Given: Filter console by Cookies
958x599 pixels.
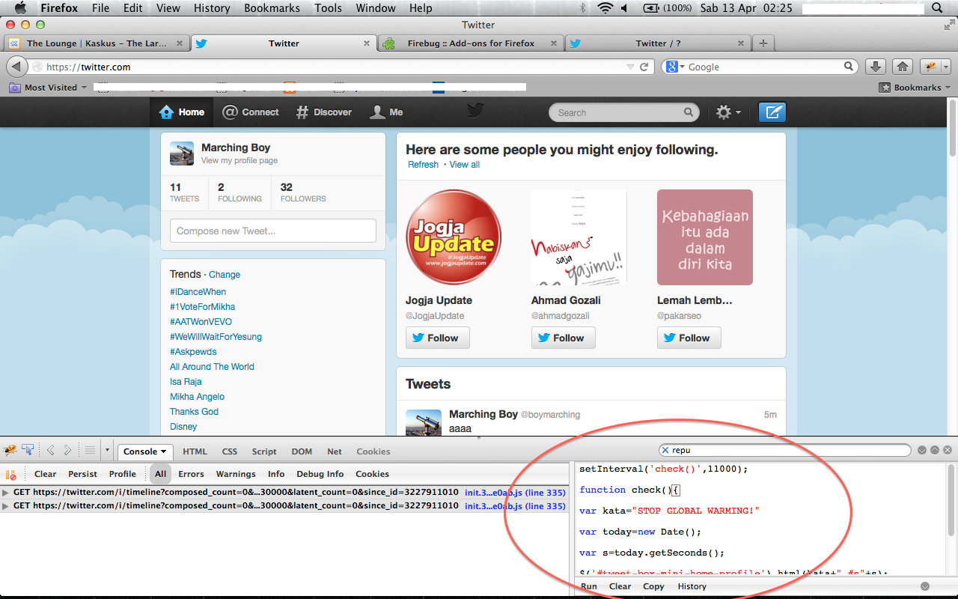Looking at the screenshot, I should [372, 474].
